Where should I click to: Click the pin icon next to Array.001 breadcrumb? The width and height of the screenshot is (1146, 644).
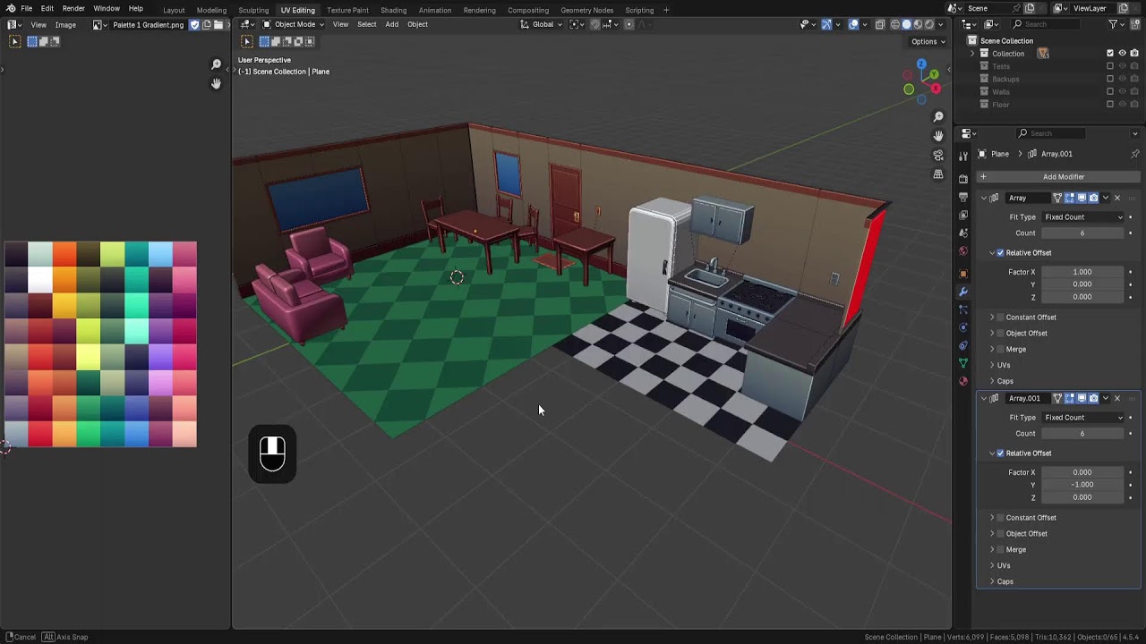(x=1135, y=154)
